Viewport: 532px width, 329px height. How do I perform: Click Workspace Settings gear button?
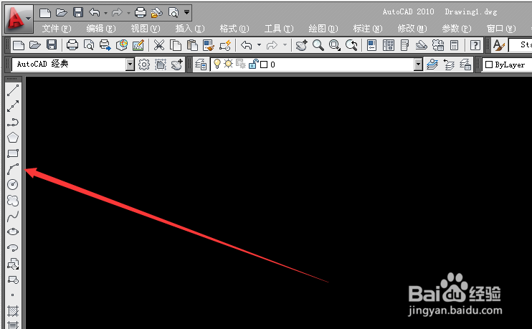144,64
